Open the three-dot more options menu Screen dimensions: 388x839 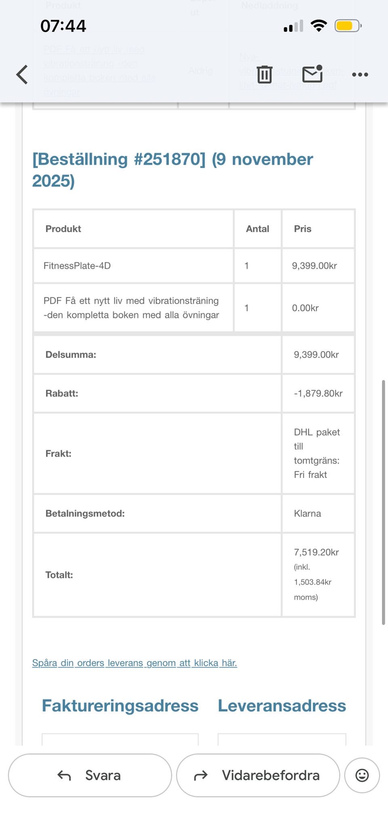(360, 75)
